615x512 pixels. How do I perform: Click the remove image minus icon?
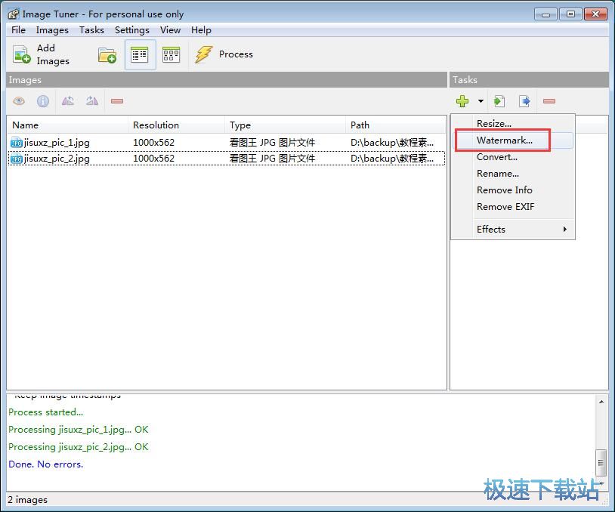(x=117, y=101)
